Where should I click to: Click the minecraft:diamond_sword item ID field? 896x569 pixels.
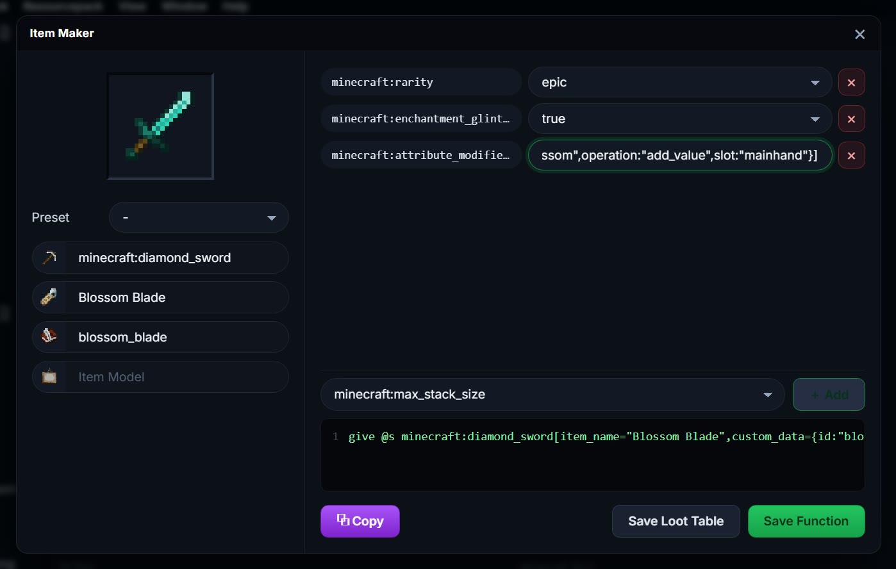[177, 258]
